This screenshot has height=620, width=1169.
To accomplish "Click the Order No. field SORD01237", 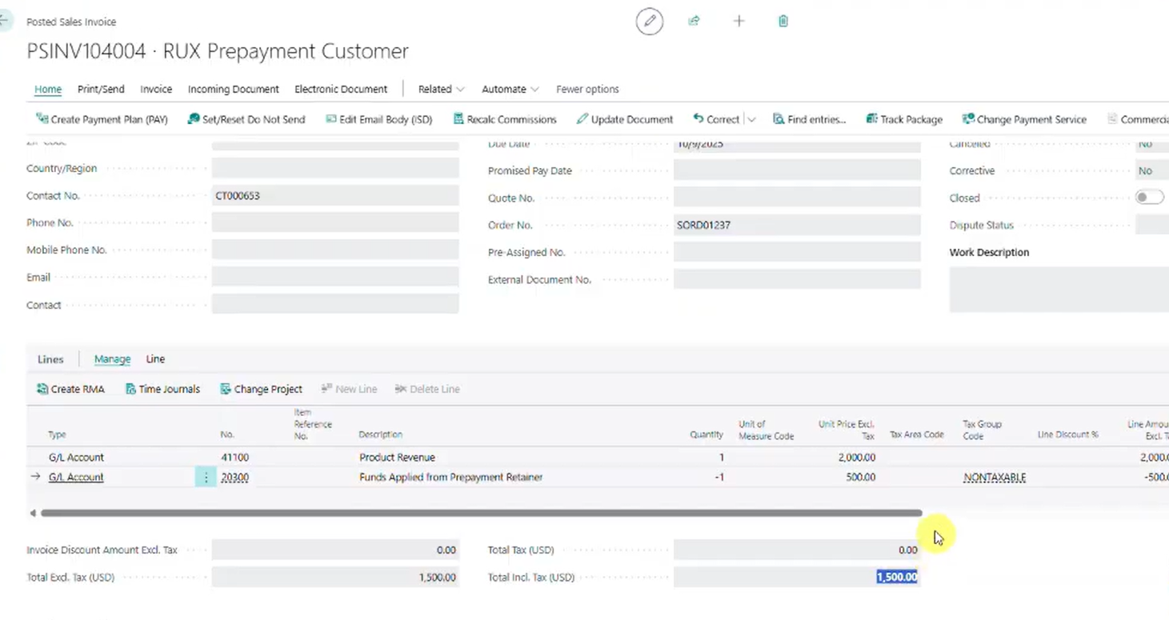I will 797,226.
